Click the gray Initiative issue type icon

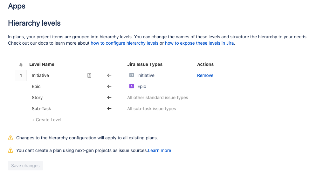click(132, 75)
